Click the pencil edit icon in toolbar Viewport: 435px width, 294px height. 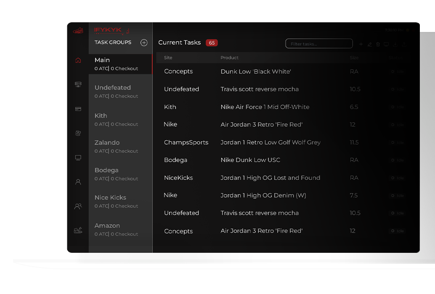(369, 44)
